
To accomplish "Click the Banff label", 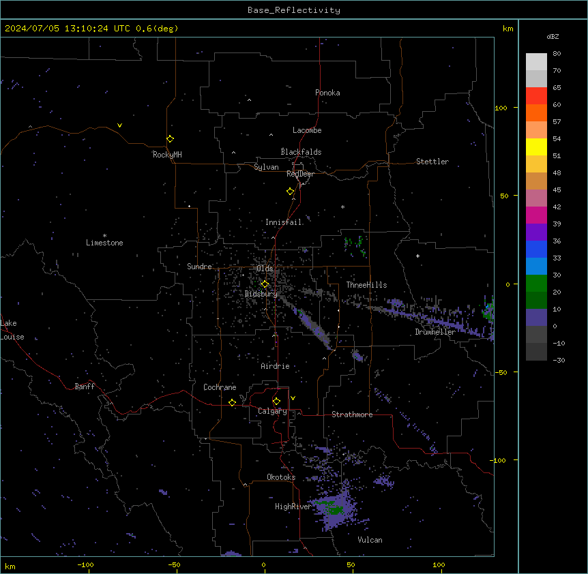I will pyautogui.click(x=85, y=387).
